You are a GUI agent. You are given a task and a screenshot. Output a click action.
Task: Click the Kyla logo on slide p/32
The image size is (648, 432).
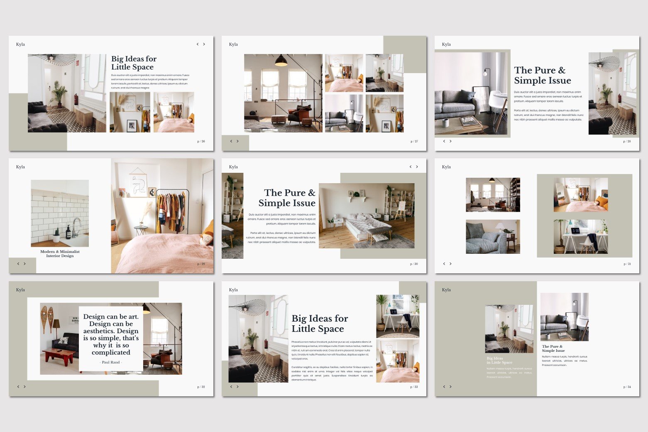tap(20, 290)
